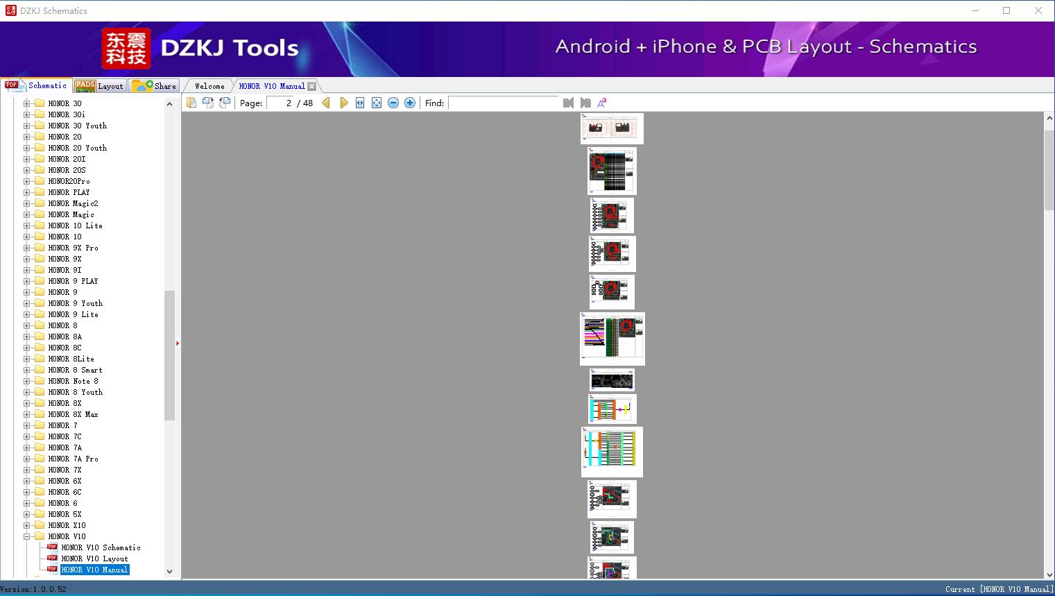Open the large colored-lines diagram page thumbnail
1055x596 pixels.
pyautogui.click(x=612, y=339)
